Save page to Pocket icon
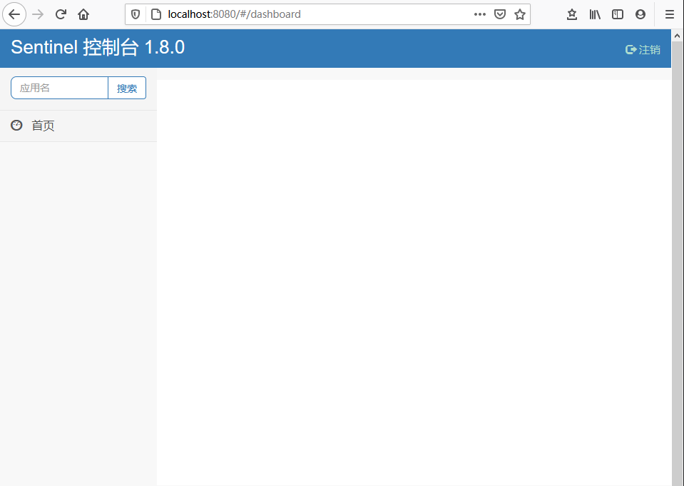The width and height of the screenshot is (684, 486). (500, 14)
